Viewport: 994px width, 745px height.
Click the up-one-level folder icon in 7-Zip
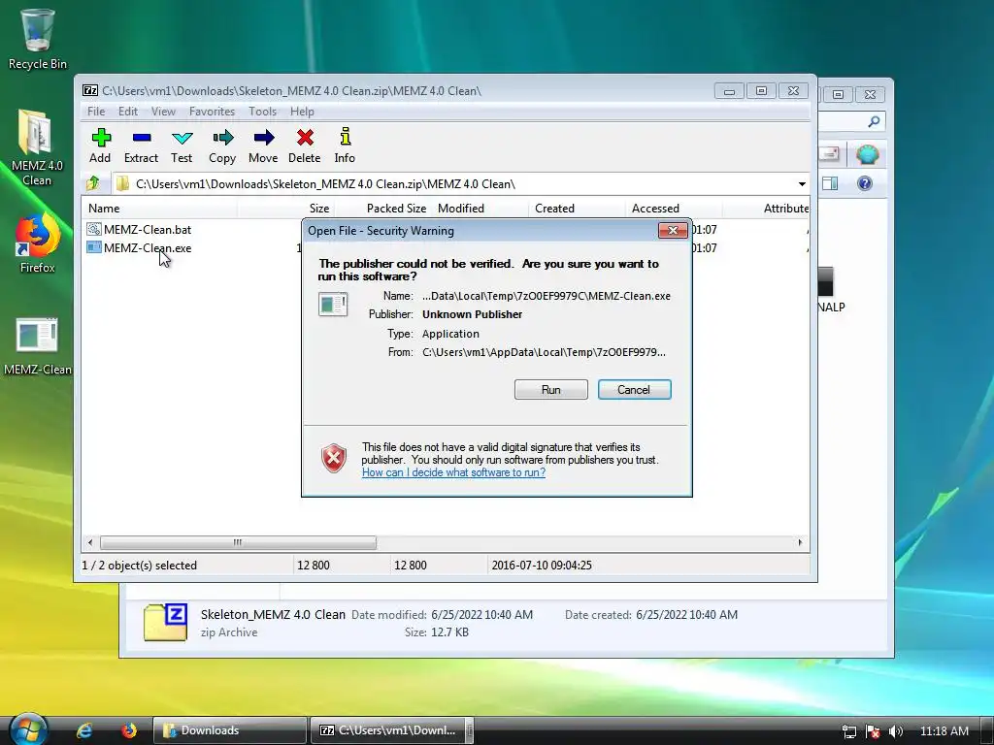coord(93,183)
